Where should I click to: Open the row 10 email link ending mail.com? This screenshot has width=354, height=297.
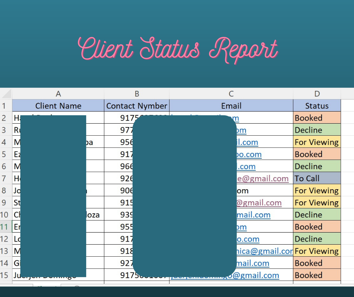(253, 215)
